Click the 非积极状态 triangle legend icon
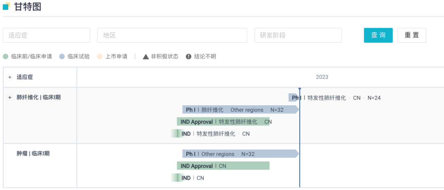This screenshot has width=444, height=190. [x=146, y=57]
